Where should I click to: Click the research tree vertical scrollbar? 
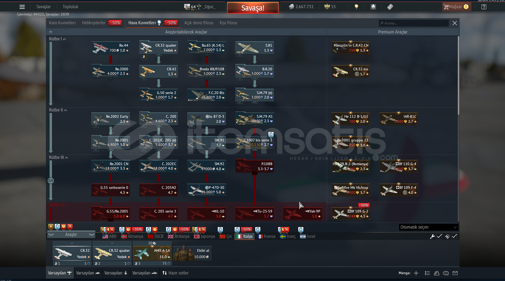(x=458, y=75)
